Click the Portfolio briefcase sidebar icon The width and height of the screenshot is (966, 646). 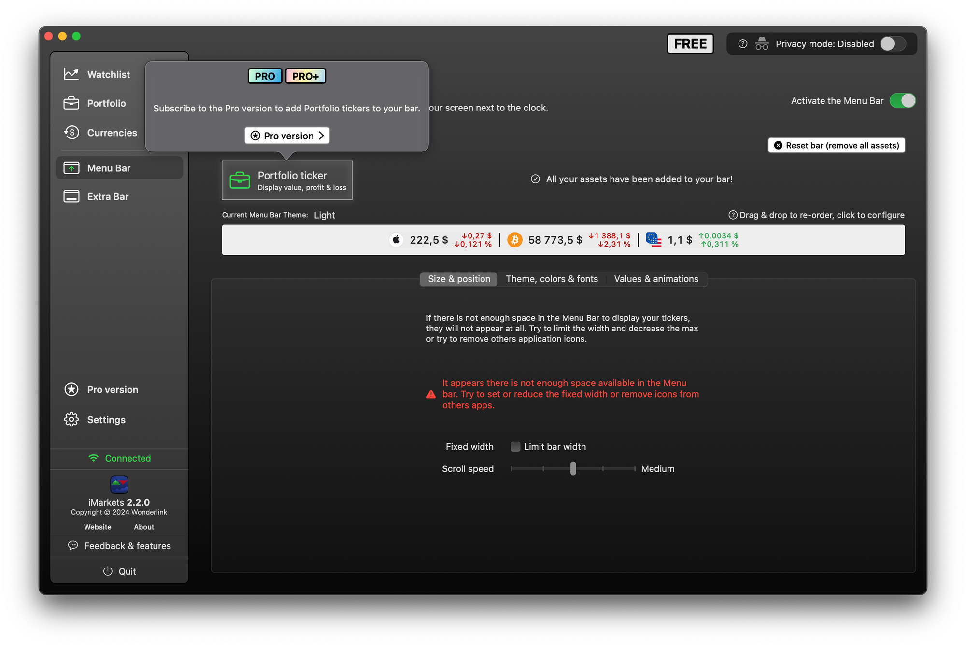click(x=71, y=103)
